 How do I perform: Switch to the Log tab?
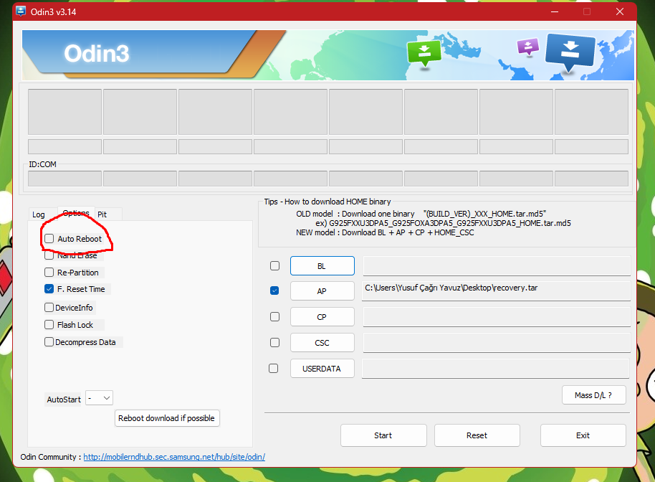tap(39, 214)
